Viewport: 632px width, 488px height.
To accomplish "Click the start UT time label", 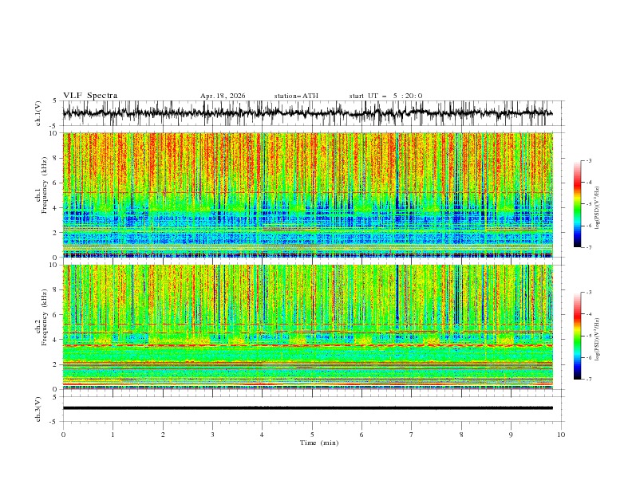I will pos(385,96).
